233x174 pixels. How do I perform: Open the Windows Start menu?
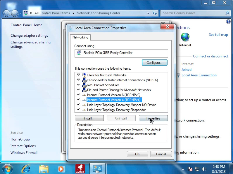7,169
